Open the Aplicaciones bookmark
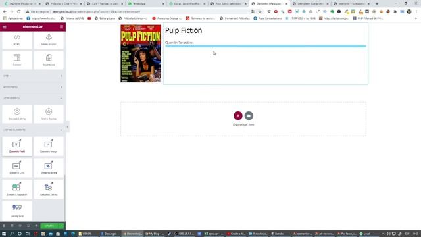The height and width of the screenshot is (237, 421). 13,18
